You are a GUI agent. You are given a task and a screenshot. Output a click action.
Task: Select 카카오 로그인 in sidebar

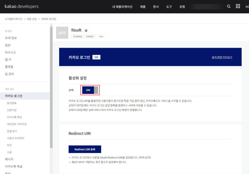pyautogui.click(x=25, y=96)
